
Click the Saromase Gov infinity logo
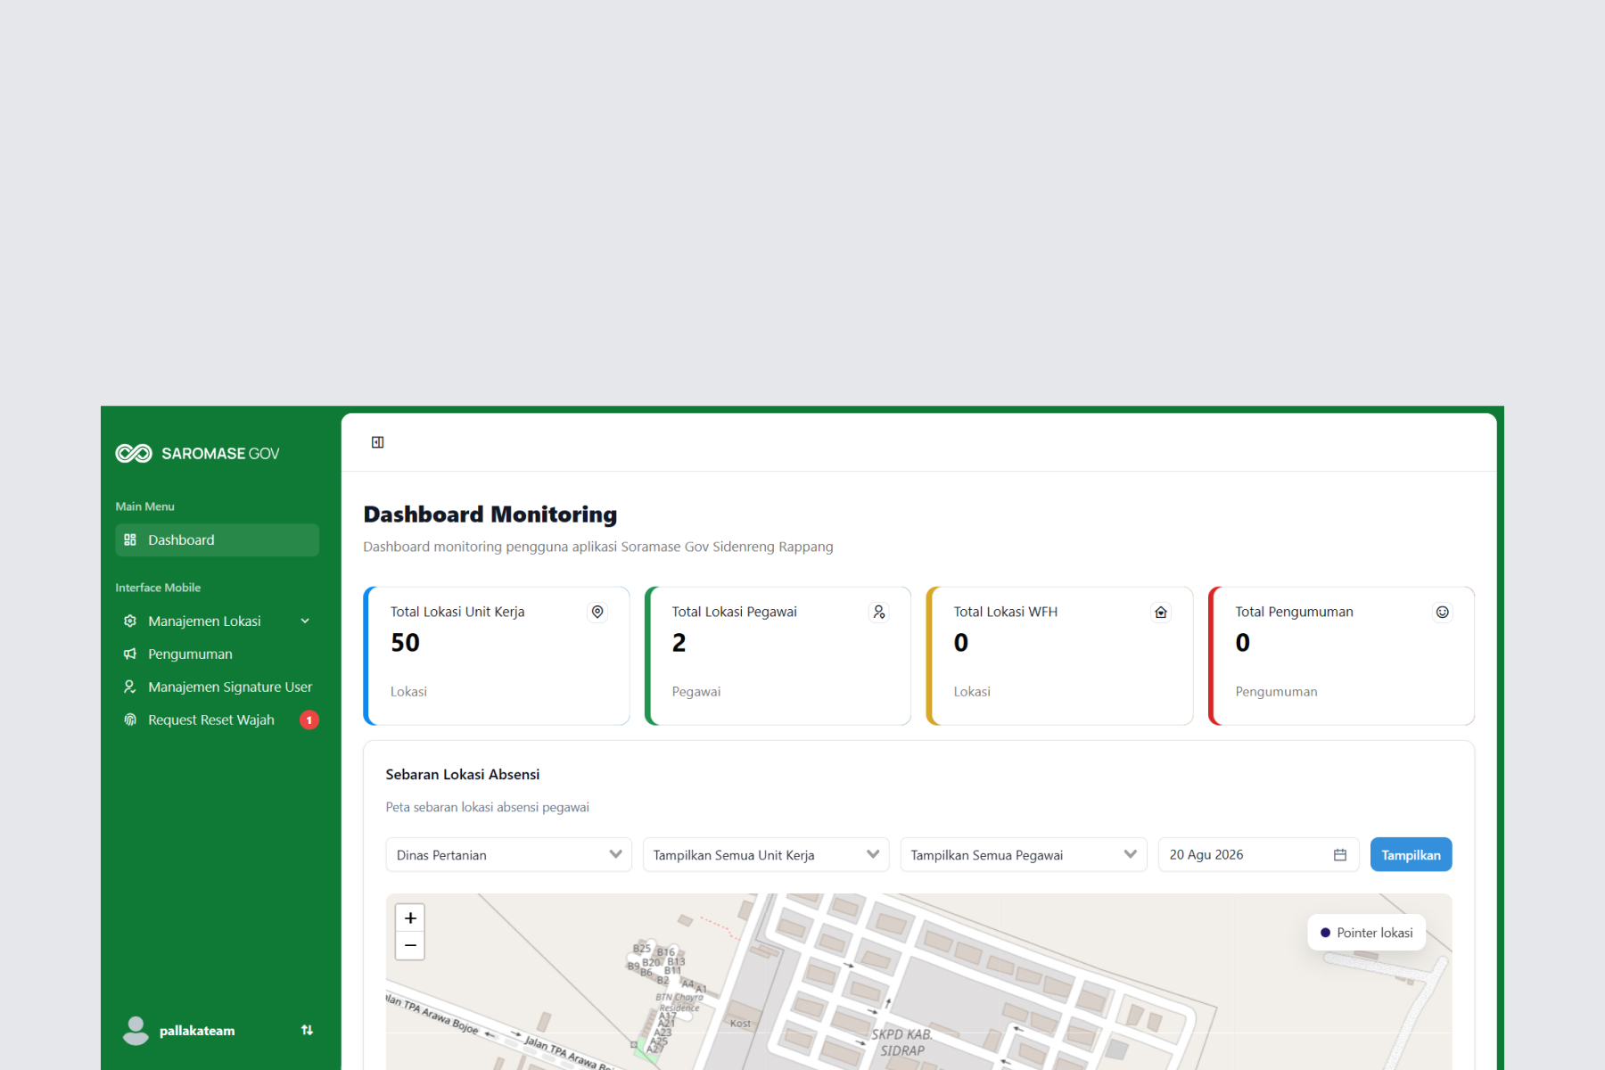134,454
